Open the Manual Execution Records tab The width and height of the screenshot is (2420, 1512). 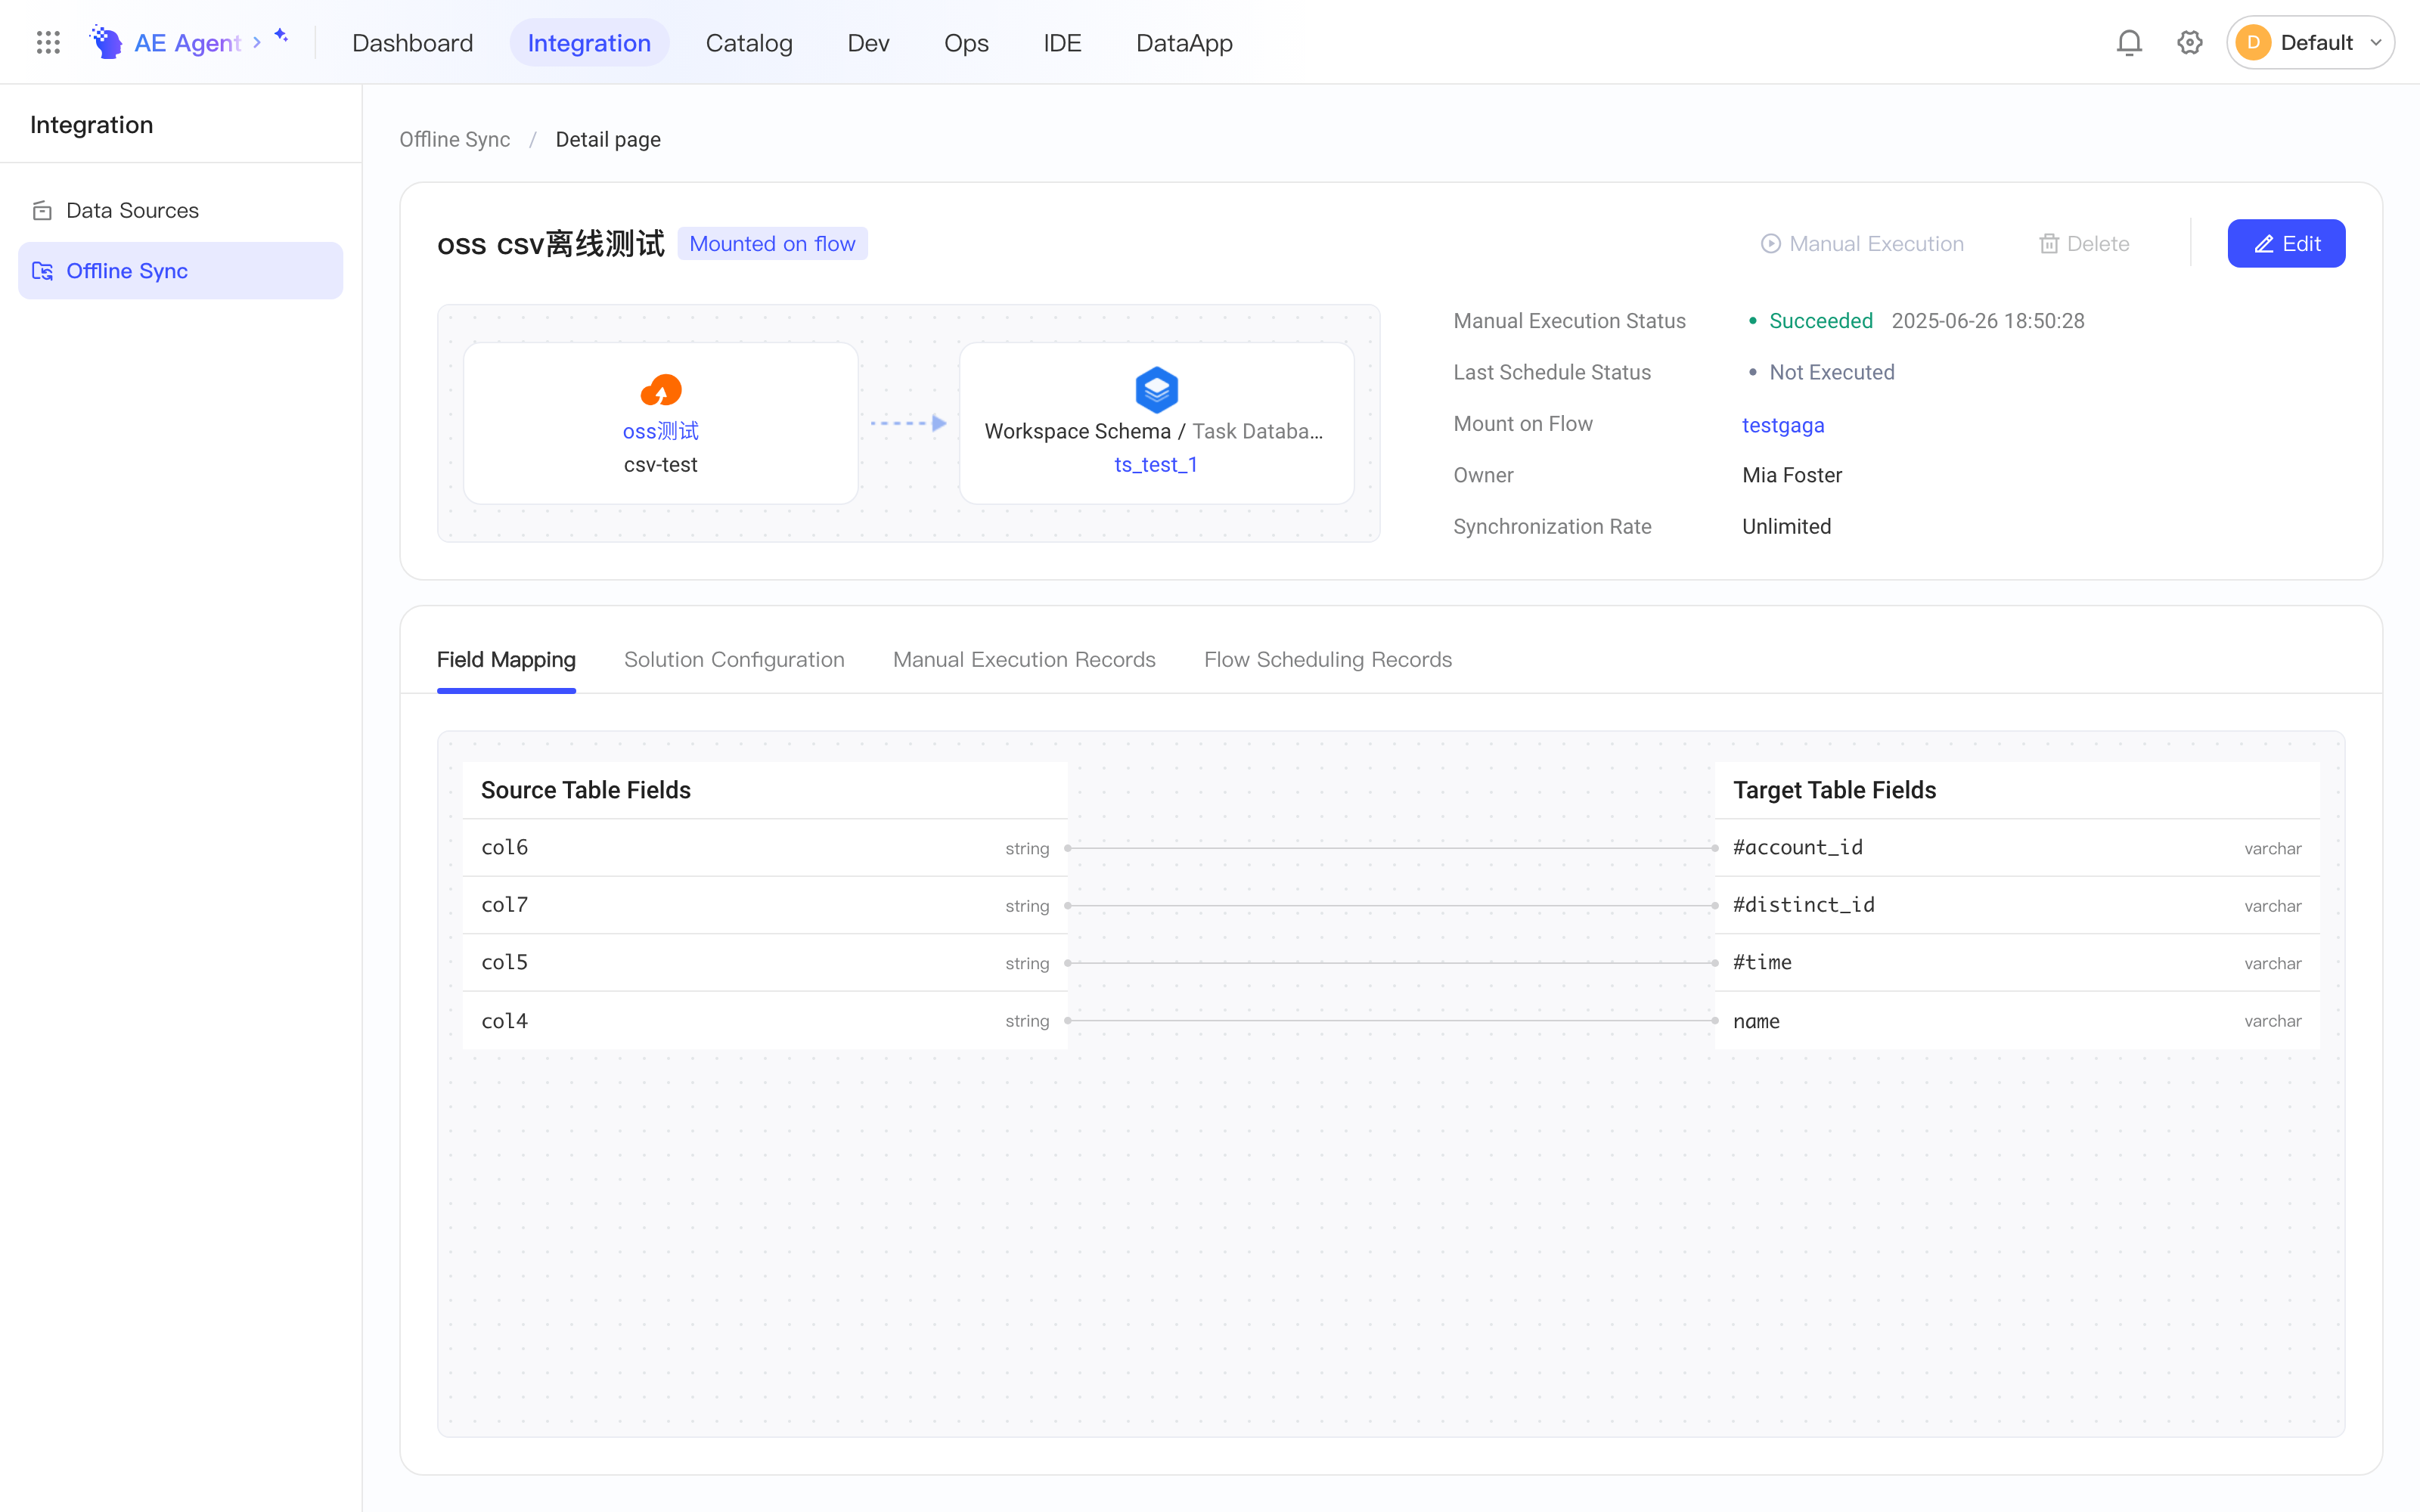1024,659
